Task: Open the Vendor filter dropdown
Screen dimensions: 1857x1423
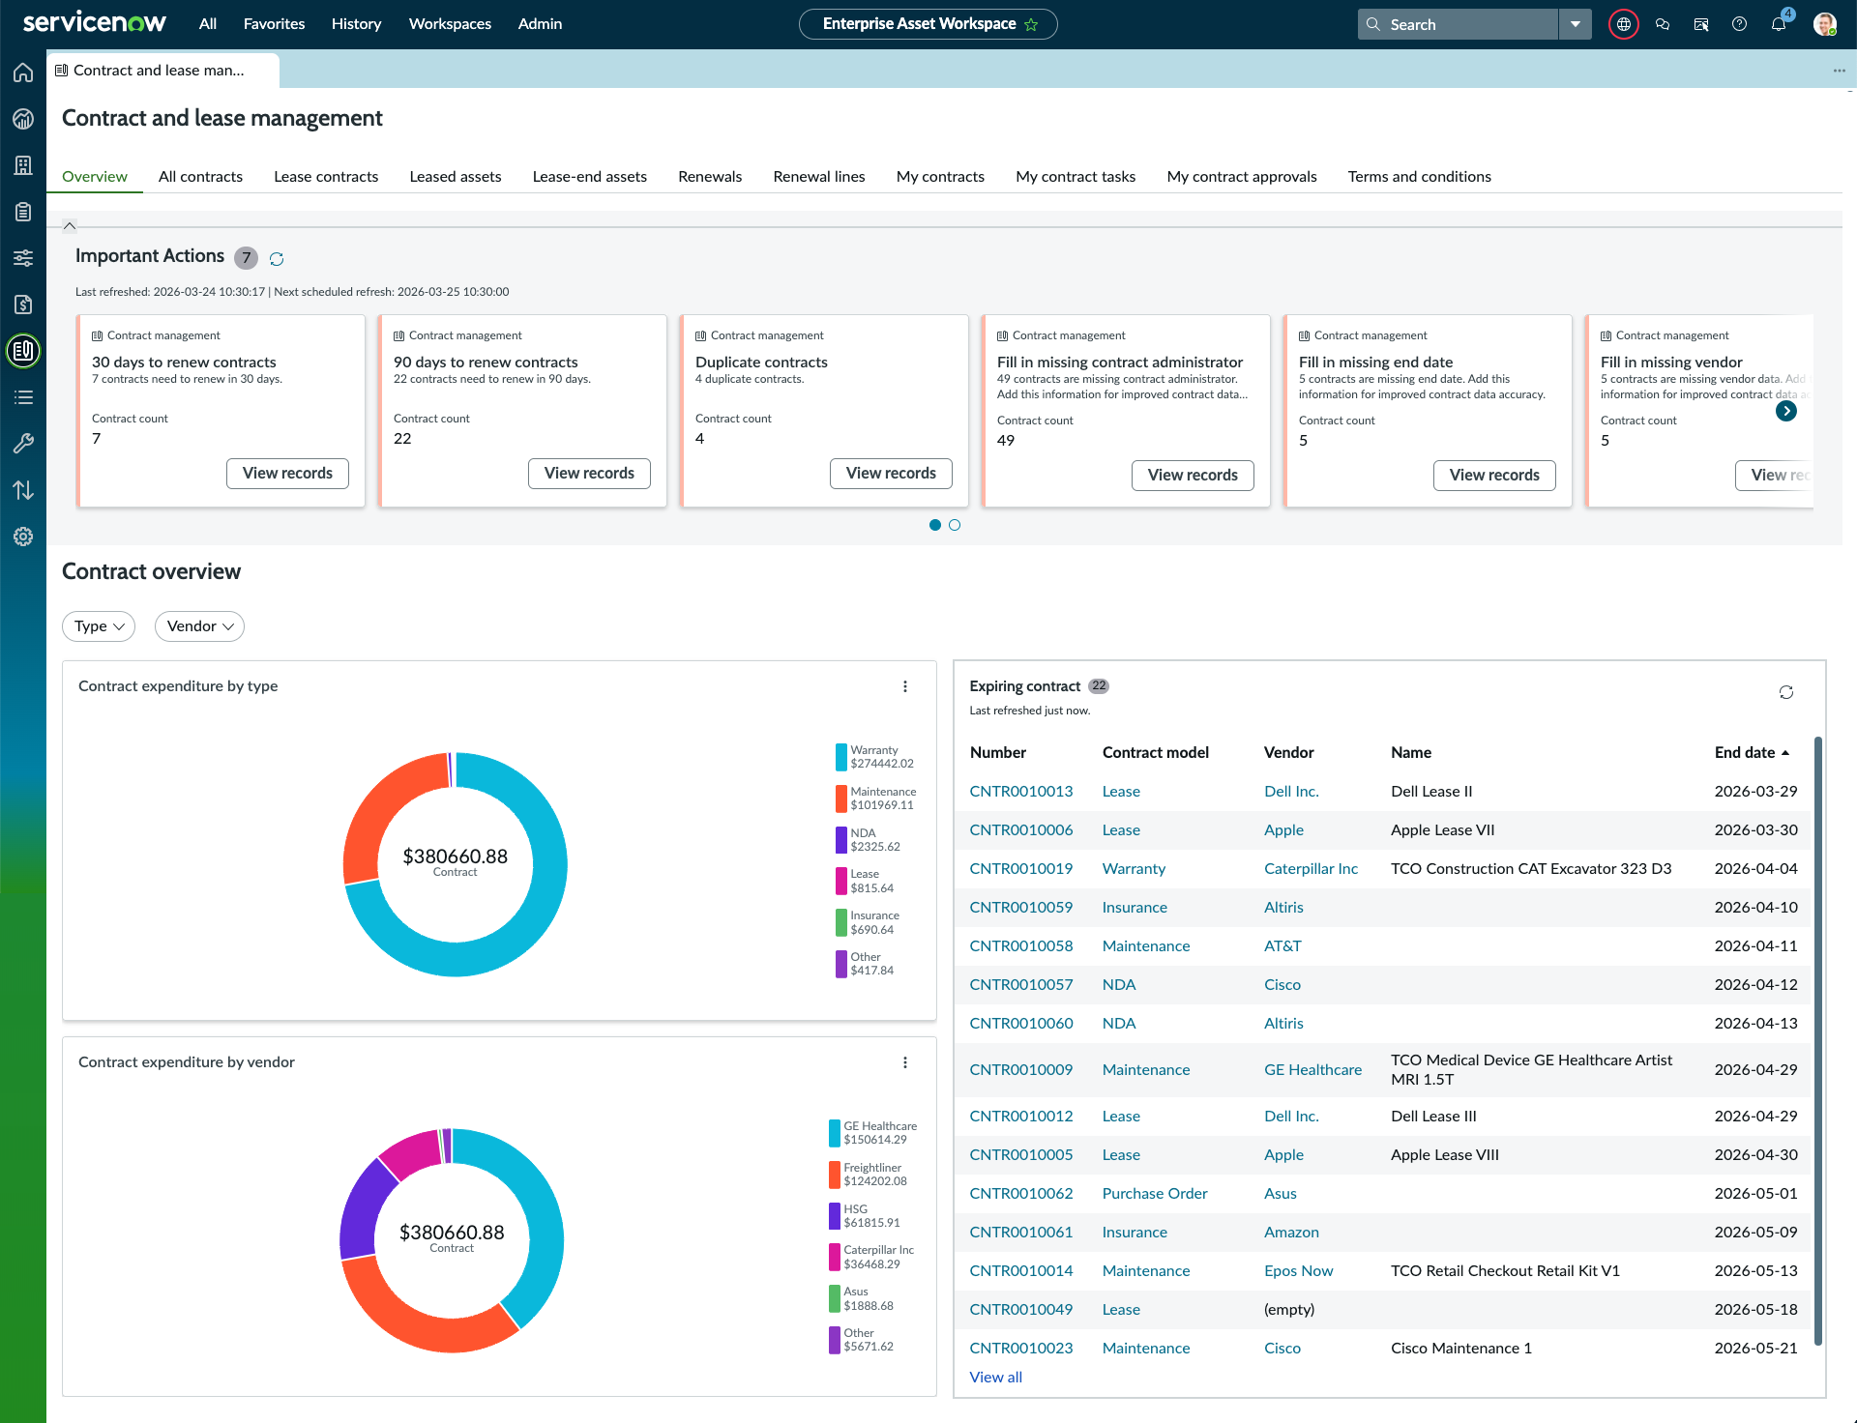Action: (199, 626)
